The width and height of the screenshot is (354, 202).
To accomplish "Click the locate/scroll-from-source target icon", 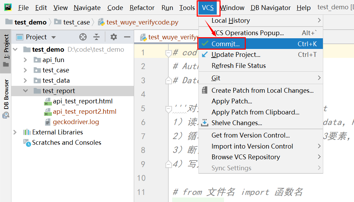I will (83, 37).
